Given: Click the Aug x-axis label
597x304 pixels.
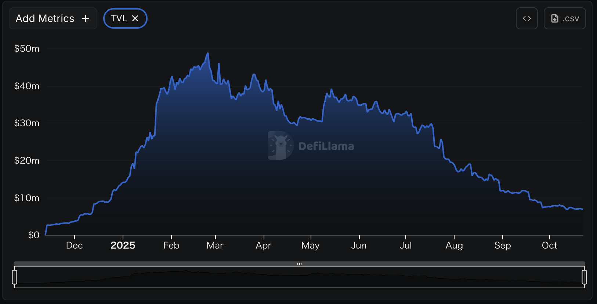Looking at the screenshot, I should pyautogui.click(x=454, y=246).
